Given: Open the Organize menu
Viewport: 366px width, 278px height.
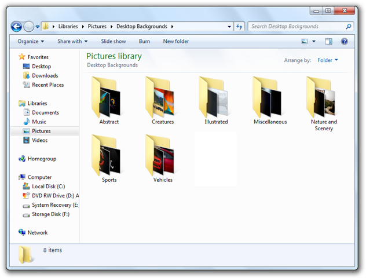Looking at the screenshot, I should pos(31,41).
